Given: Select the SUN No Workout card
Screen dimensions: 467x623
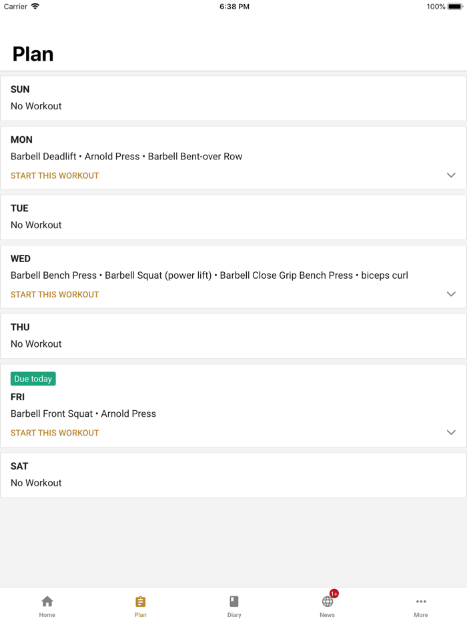Looking at the screenshot, I should [233, 98].
